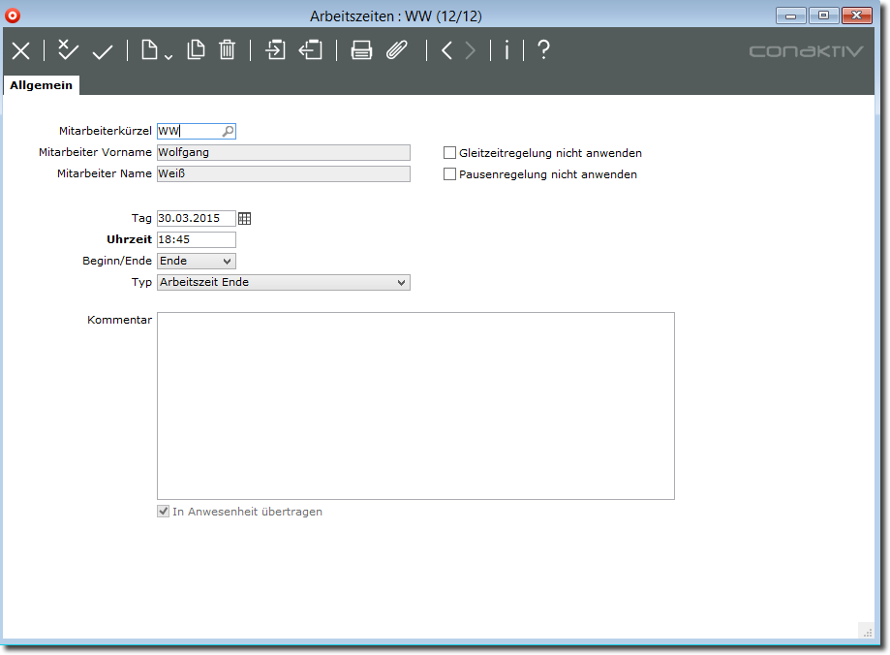Image resolution: width=890 pixels, height=655 pixels.
Task: Open attachments via the paperclip icon
Action: [397, 50]
